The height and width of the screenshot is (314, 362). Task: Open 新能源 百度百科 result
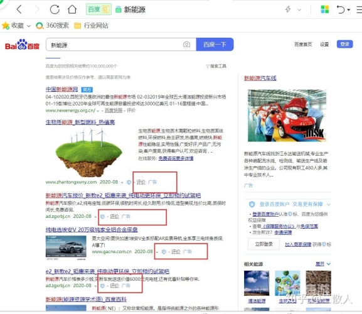(x=86, y=300)
